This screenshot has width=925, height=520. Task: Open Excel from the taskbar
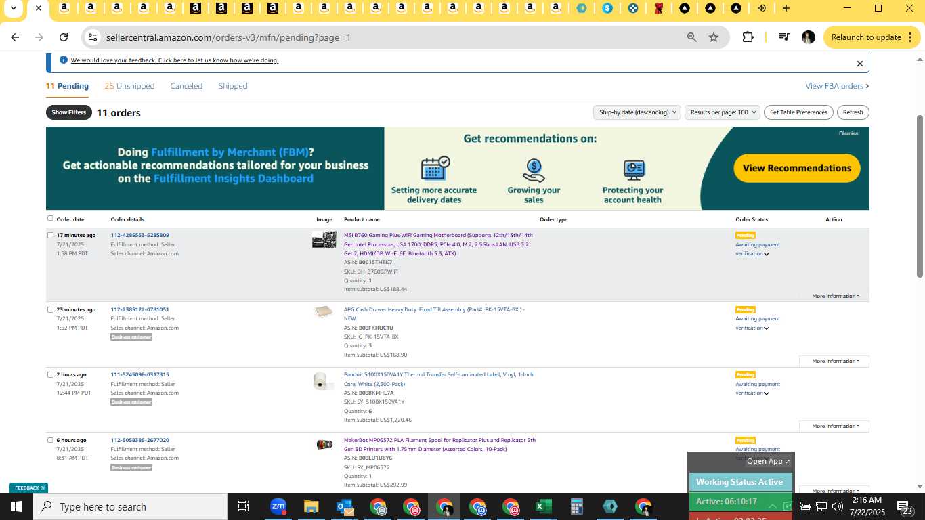(543, 506)
